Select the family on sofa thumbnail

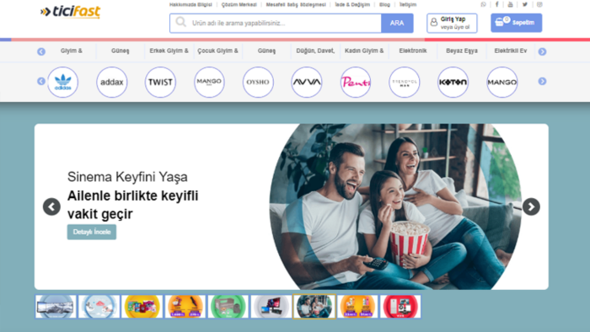pyautogui.click(x=314, y=307)
